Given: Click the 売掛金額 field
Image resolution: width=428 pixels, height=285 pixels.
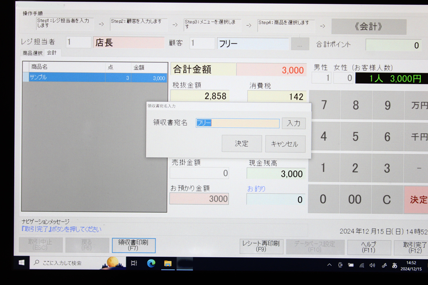Looking at the screenshot, I should [x=199, y=173].
